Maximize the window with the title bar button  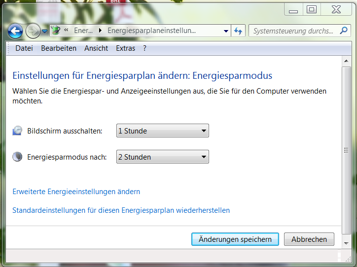tap(311, 9)
